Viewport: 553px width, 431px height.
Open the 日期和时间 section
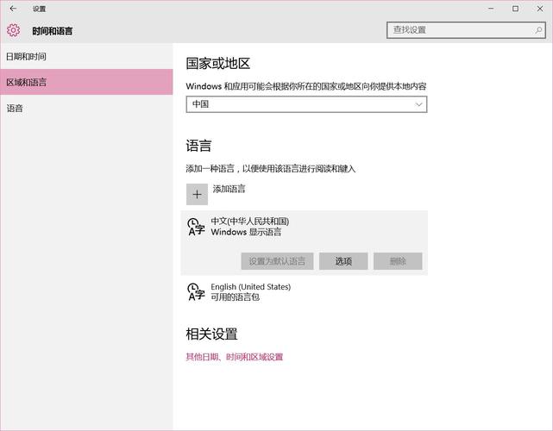[86, 56]
